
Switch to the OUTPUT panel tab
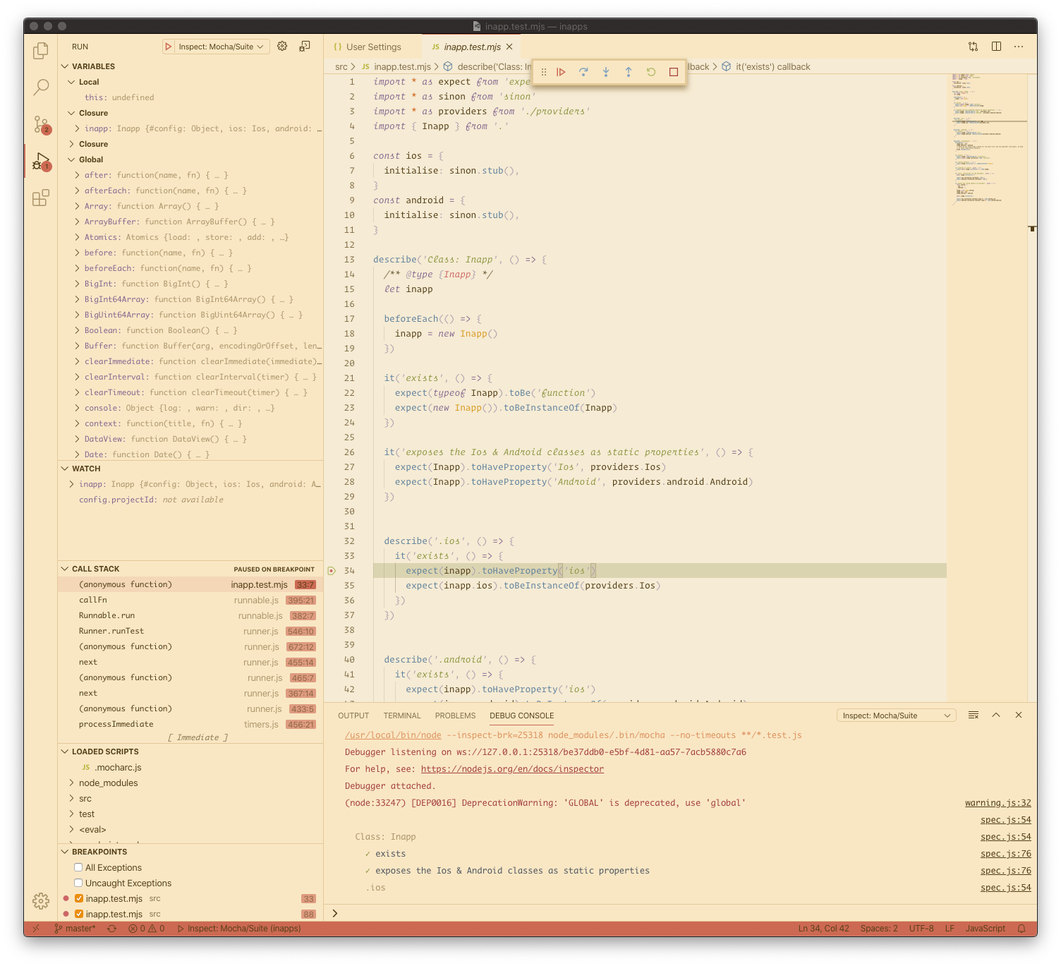353,716
